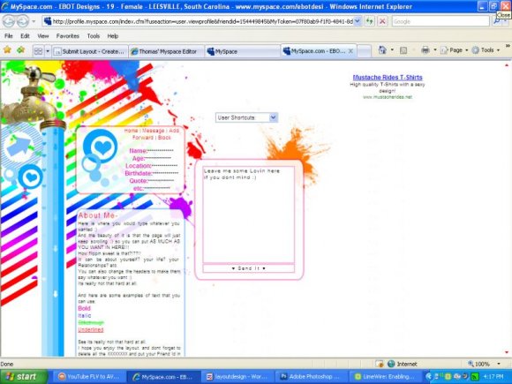Open the File menu

(x=9, y=36)
